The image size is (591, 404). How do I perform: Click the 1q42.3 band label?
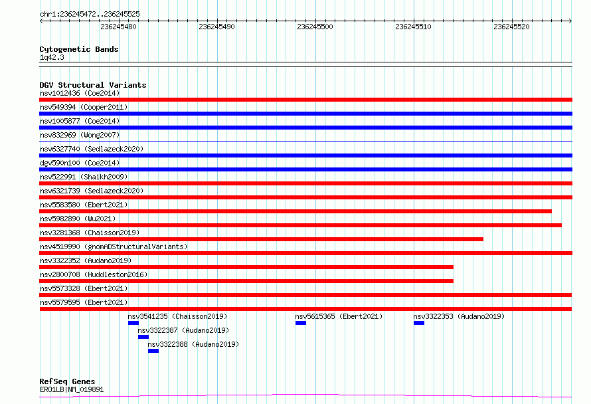coord(52,57)
